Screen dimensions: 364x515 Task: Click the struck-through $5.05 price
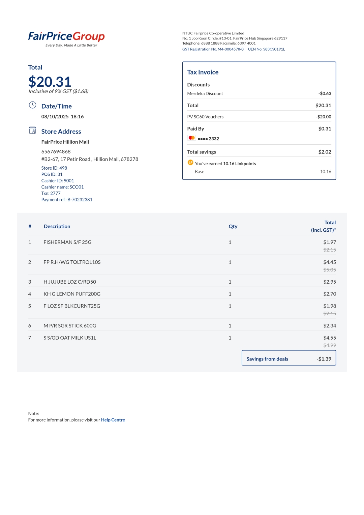[x=330, y=270]
